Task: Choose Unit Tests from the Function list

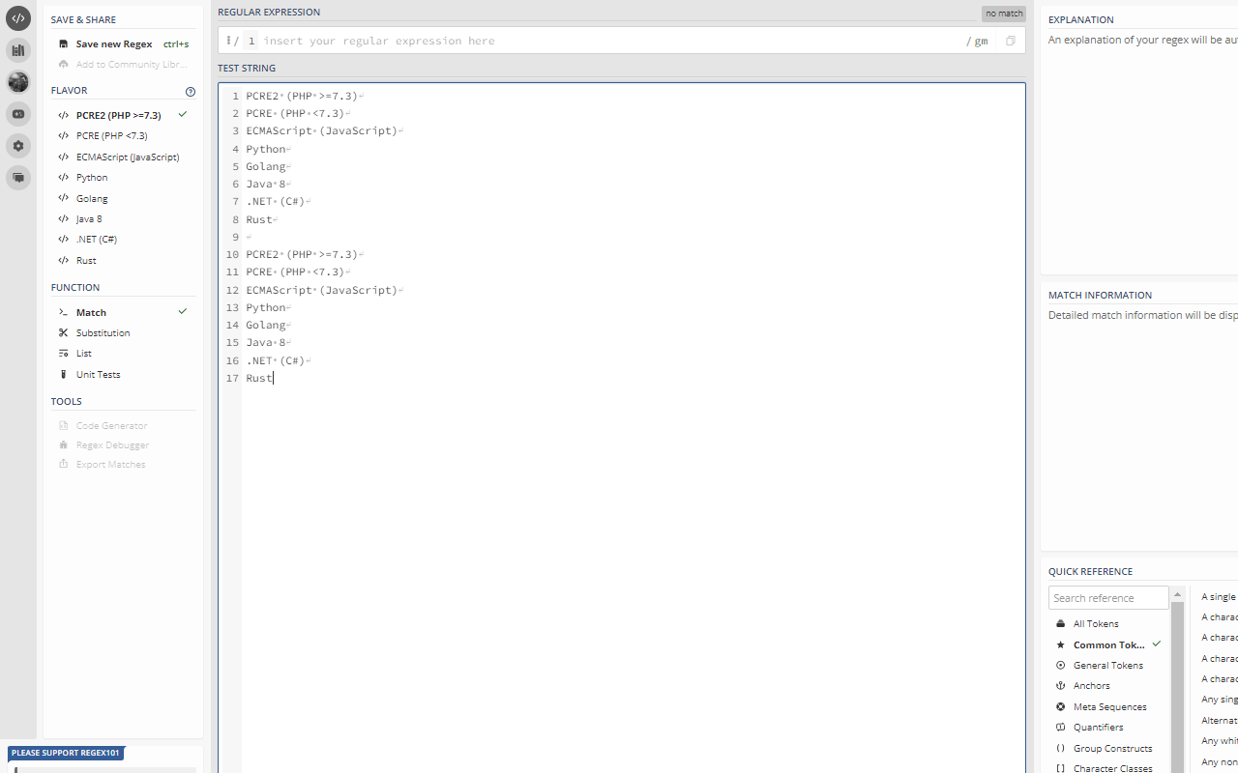Action: click(99, 374)
